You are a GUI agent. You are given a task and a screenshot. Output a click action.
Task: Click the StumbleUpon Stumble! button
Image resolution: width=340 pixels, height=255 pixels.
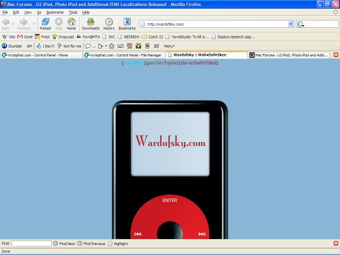tap(12, 46)
